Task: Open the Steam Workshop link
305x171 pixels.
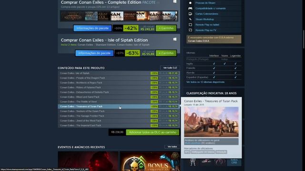Action: (x=204, y=19)
